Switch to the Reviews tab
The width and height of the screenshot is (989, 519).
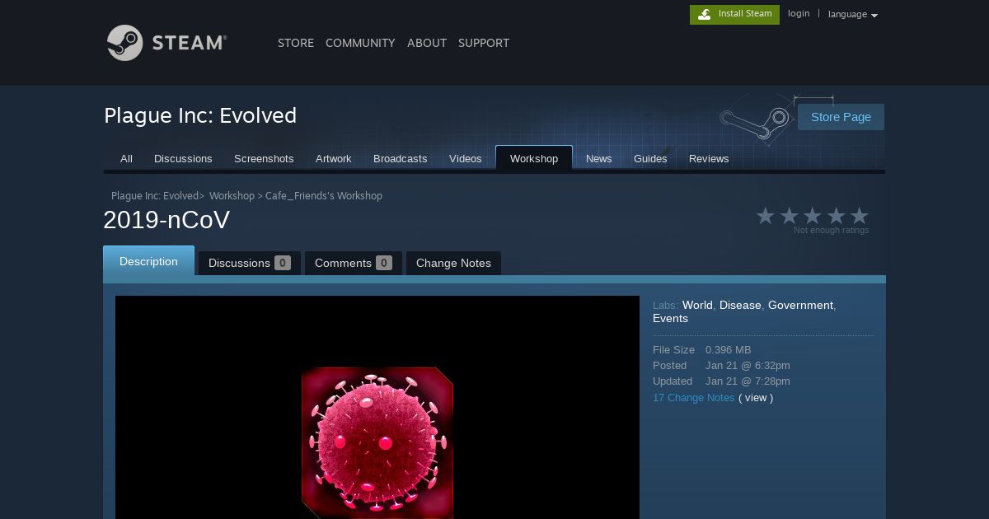709,159
